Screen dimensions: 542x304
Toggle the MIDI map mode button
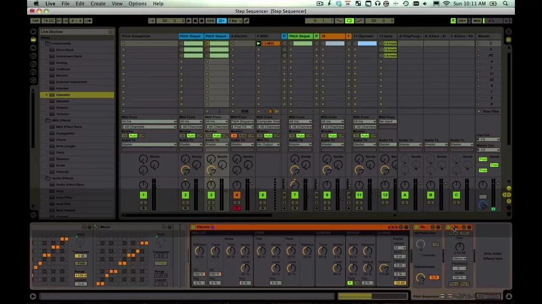(x=477, y=21)
